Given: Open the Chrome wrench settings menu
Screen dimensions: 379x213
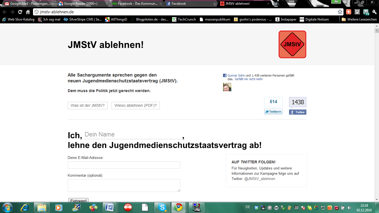Looking at the screenshot, I should click(374, 12).
